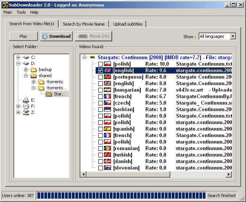
Task: Click the Czech flag icon
Action: pyautogui.click(x=108, y=103)
